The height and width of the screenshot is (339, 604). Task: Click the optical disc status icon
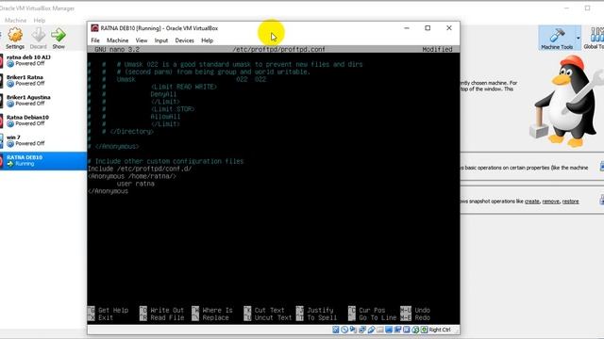click(344, 330)
